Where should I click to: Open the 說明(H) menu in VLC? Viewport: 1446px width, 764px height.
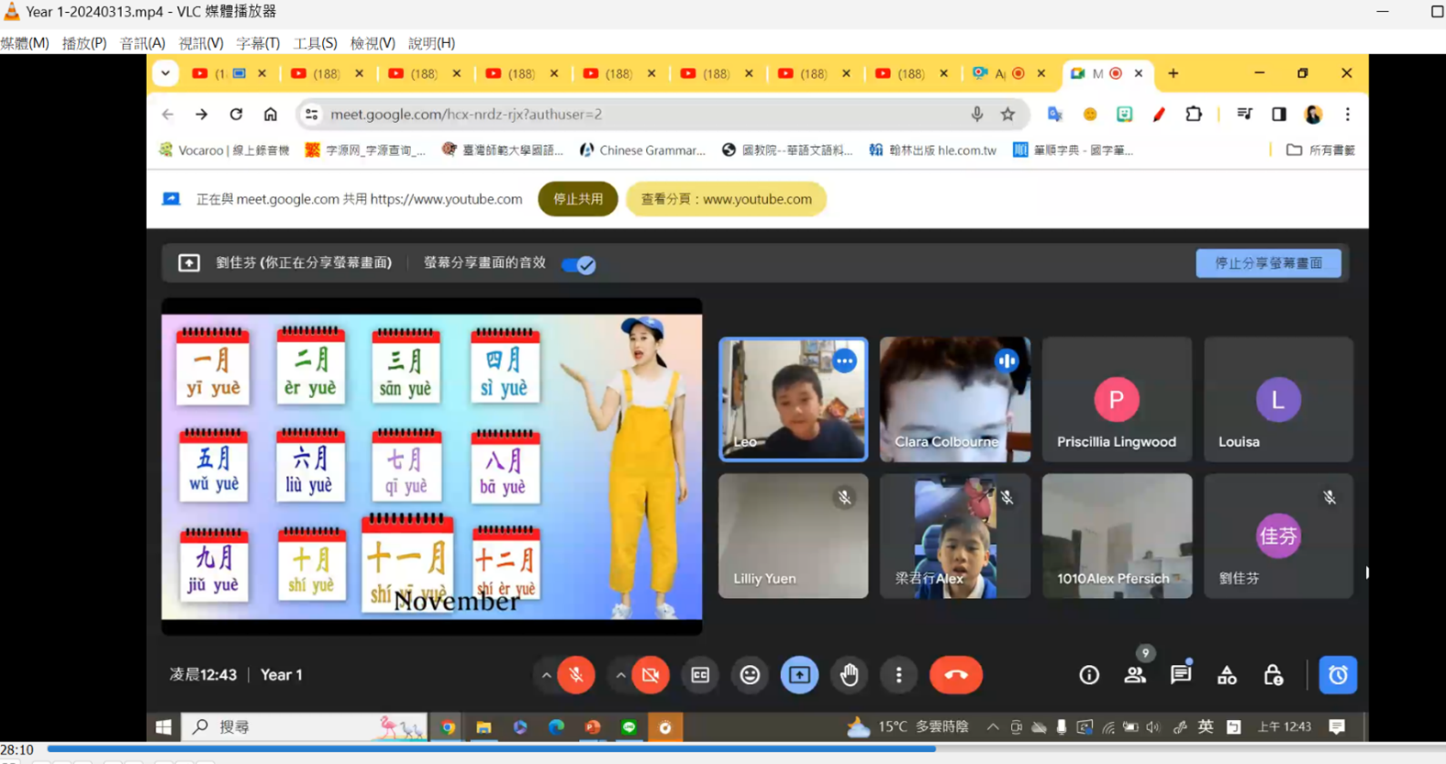[x=431, y=43]
